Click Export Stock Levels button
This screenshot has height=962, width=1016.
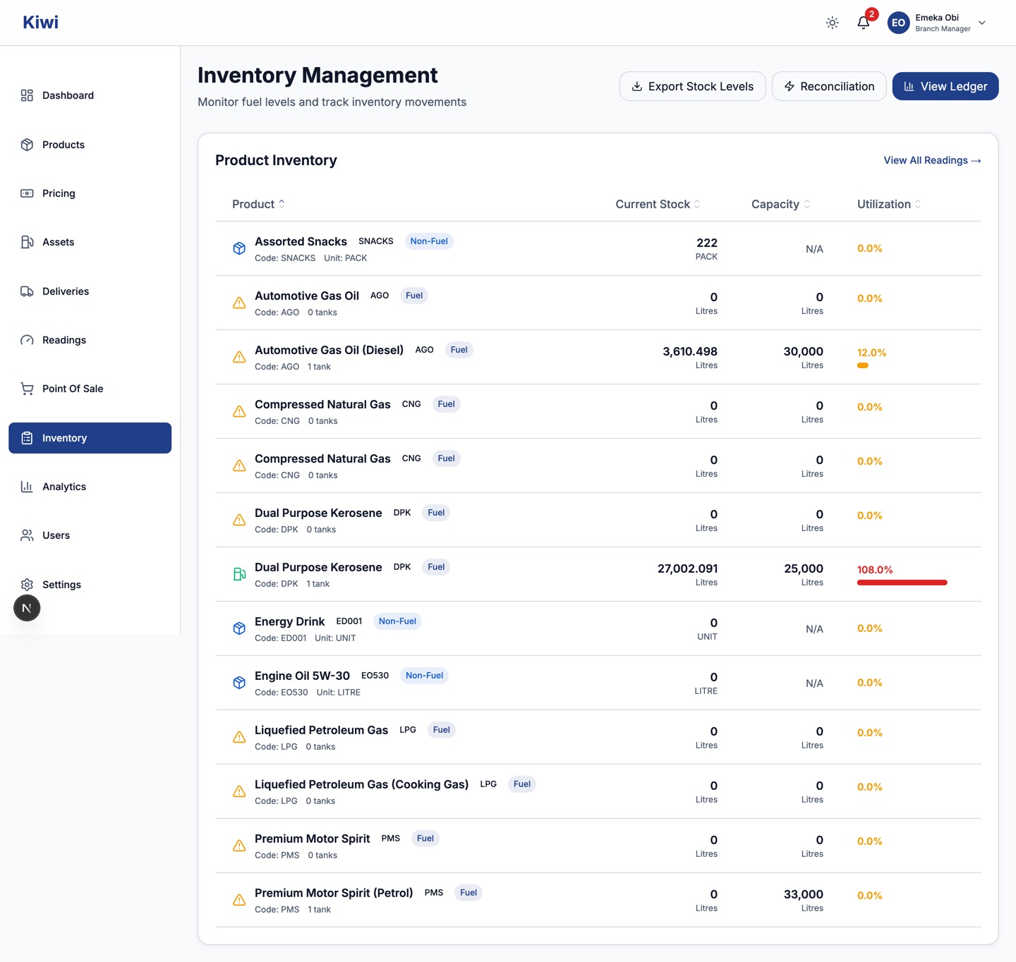pos(692,86)
